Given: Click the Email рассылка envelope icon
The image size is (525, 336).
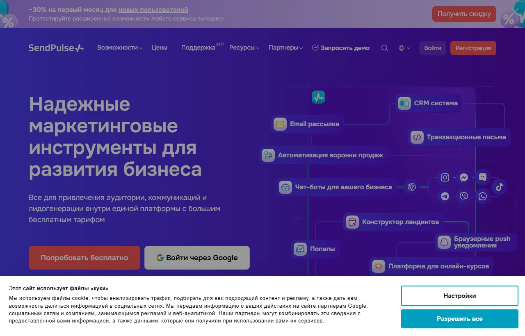Looking at the screenshot, I should (x=280, y=124).
